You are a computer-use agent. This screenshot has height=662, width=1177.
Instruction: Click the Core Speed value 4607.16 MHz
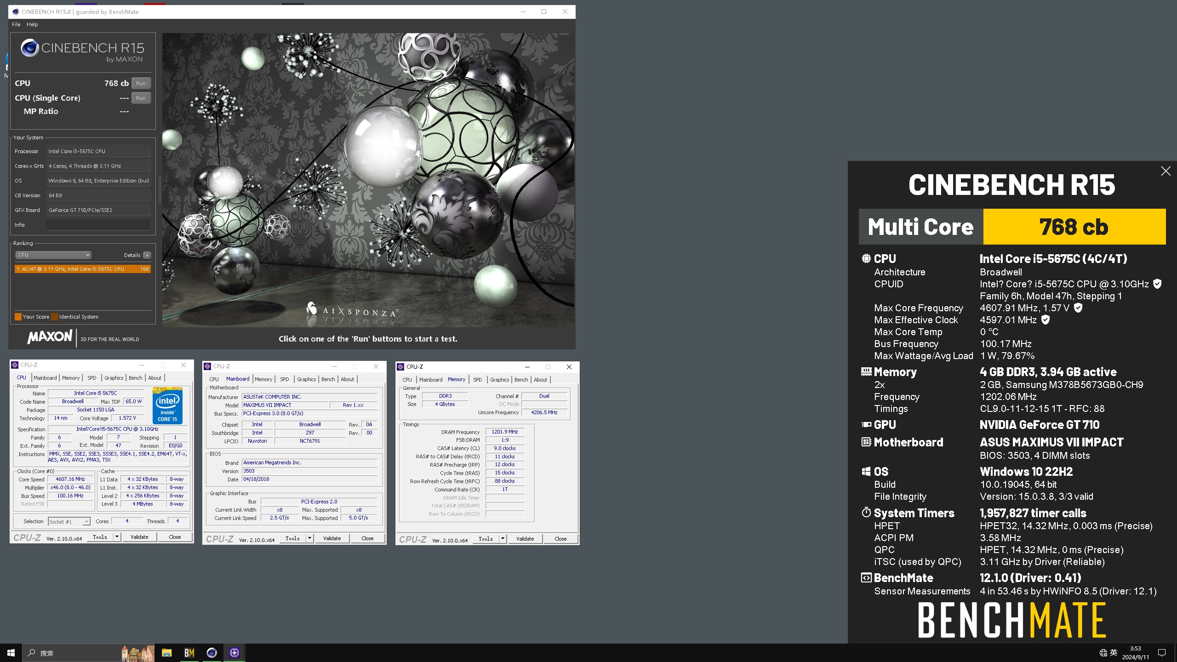[70, 479]
